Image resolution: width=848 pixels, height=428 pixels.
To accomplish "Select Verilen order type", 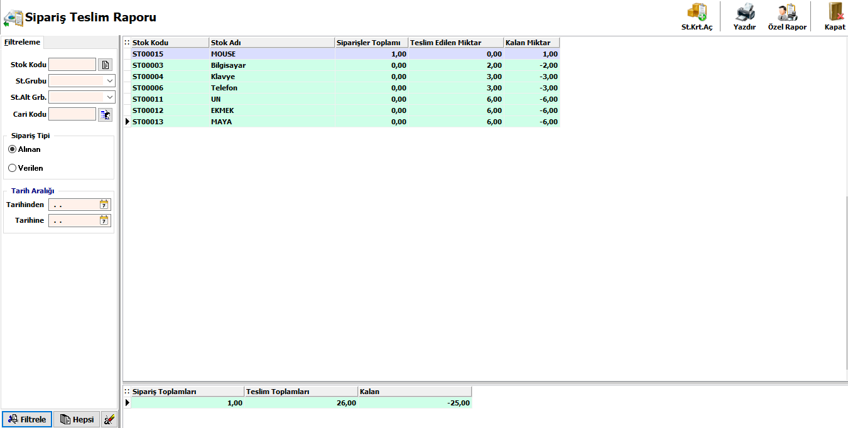I will coord(26,168).
